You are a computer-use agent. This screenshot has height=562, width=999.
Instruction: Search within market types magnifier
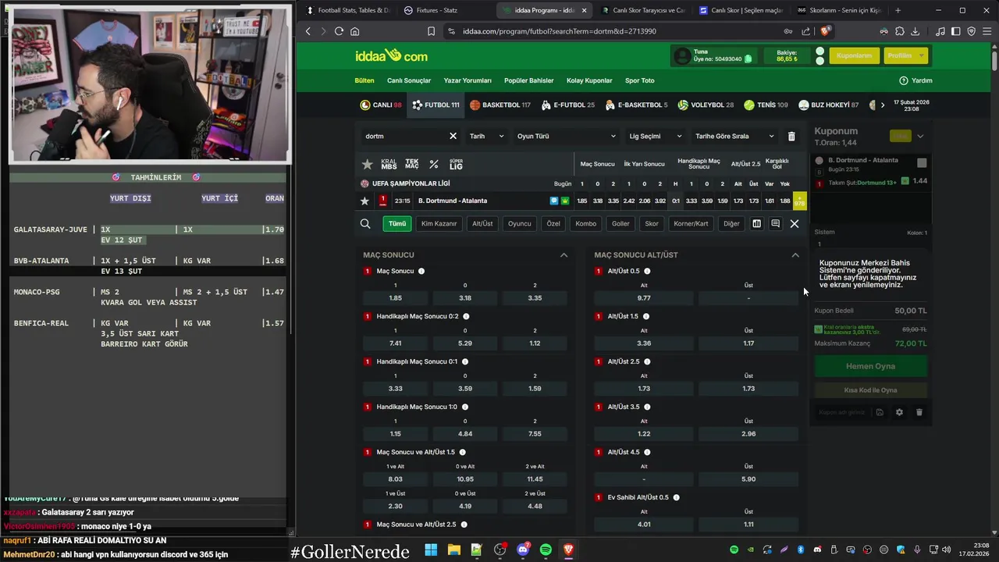(x=365, y=224)
